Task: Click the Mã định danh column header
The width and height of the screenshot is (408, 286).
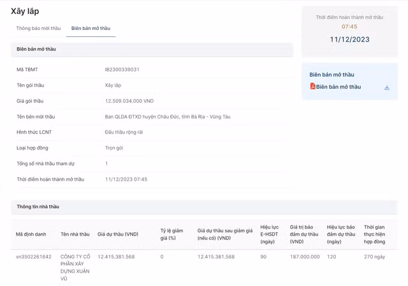Action: (31, 234)
